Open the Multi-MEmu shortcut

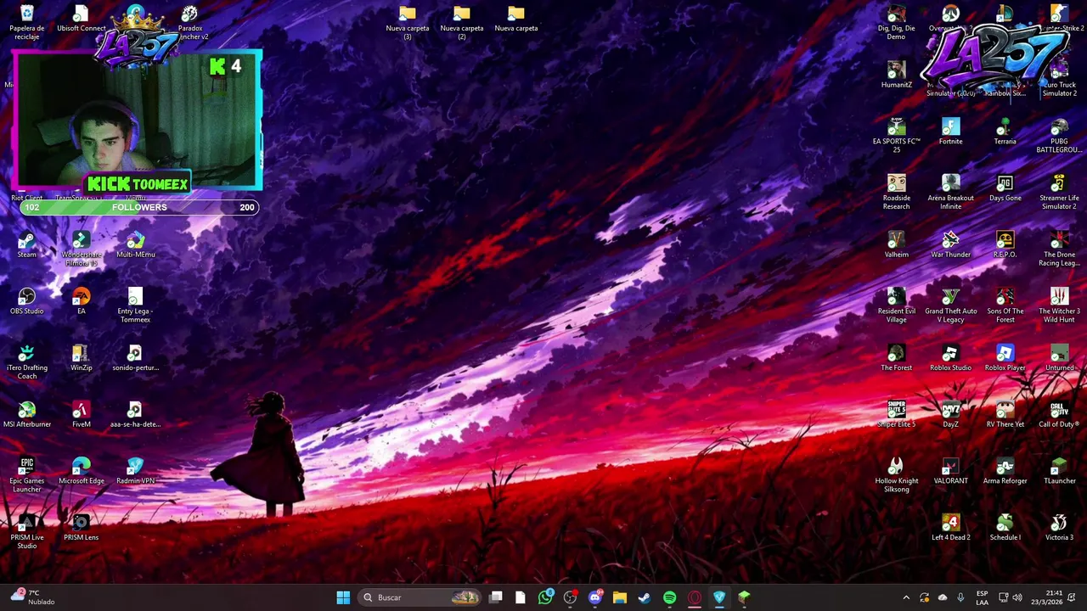(136, 245)
